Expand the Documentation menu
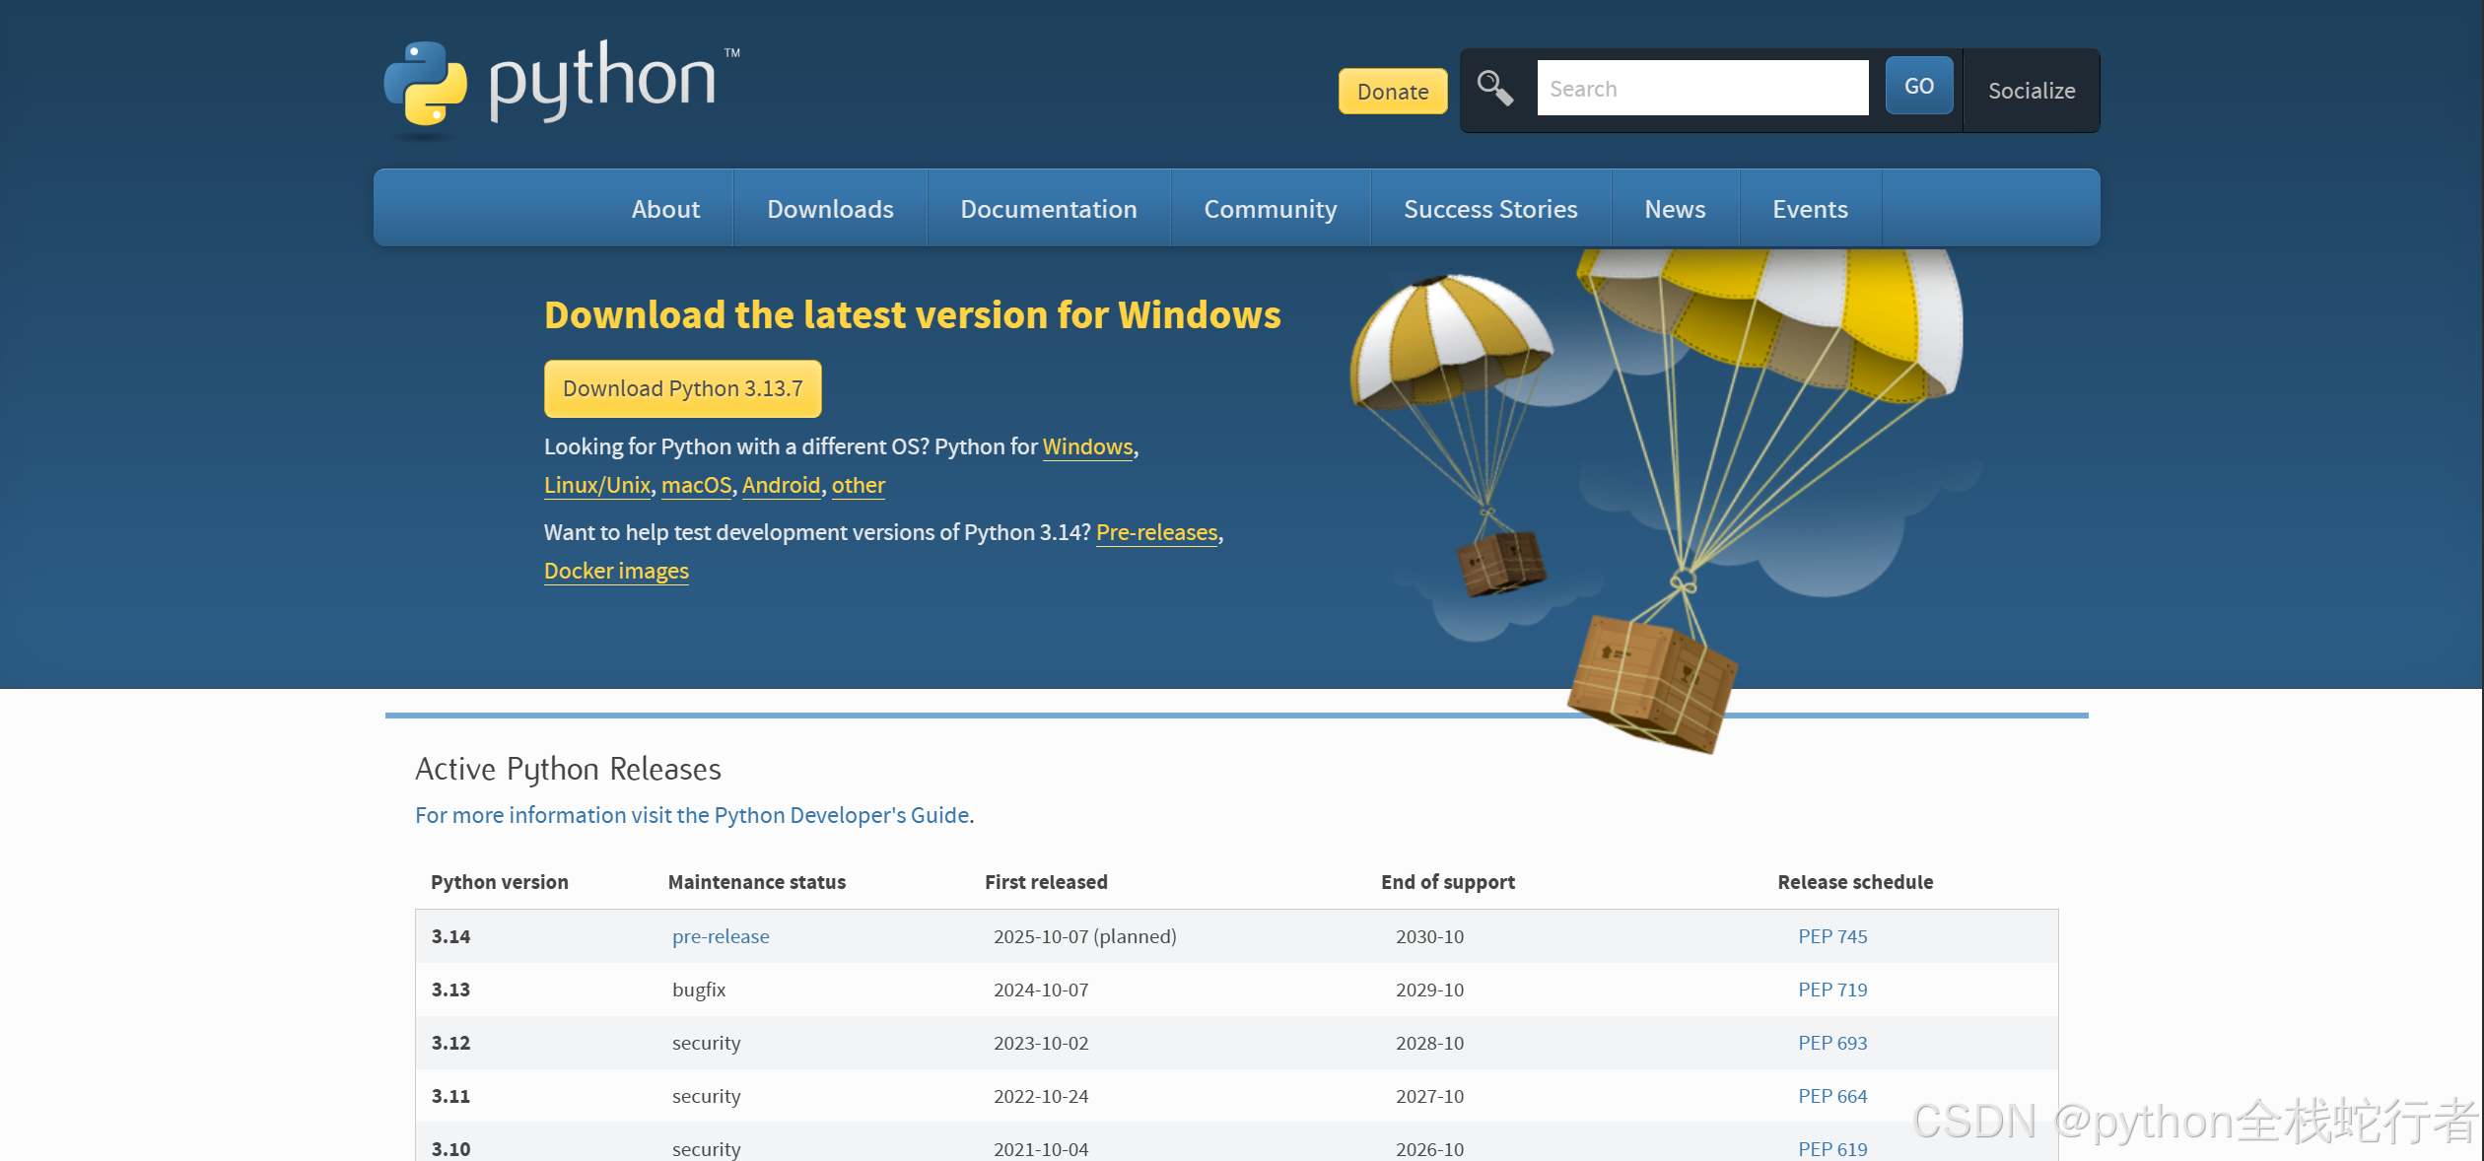2484x1161 pixels. coord(1048,209)
